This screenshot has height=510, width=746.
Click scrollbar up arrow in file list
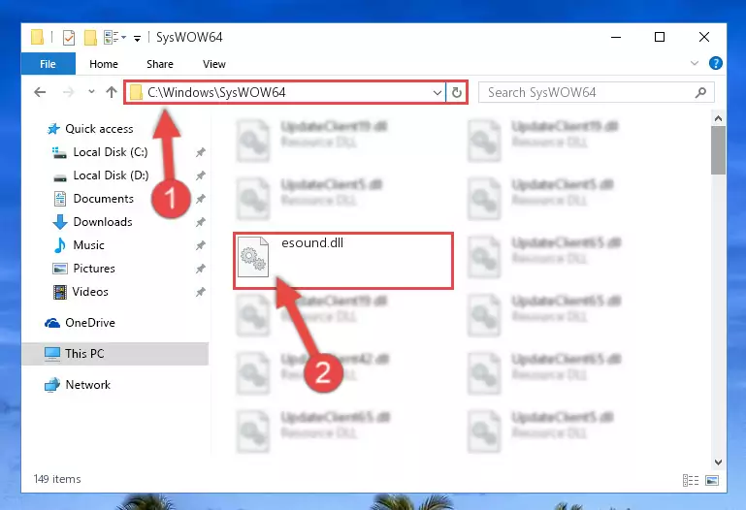[x=719, y=118]
